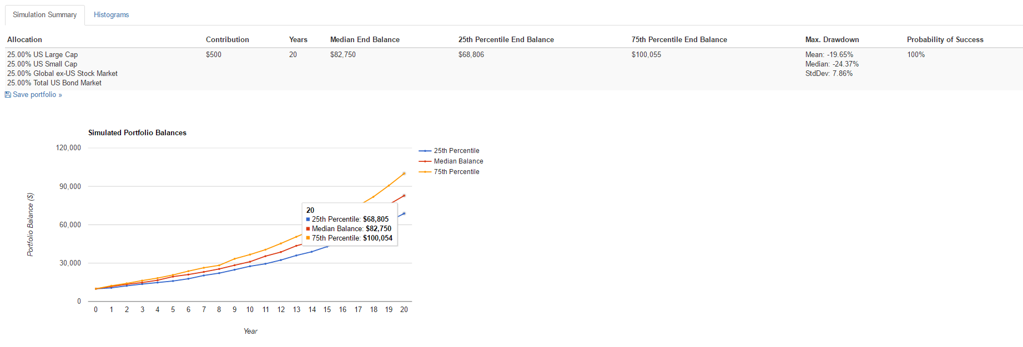Click the Median Balance year 20 data point
Image resolution: width=1023 pixels, height=347 pixels.
404,196
